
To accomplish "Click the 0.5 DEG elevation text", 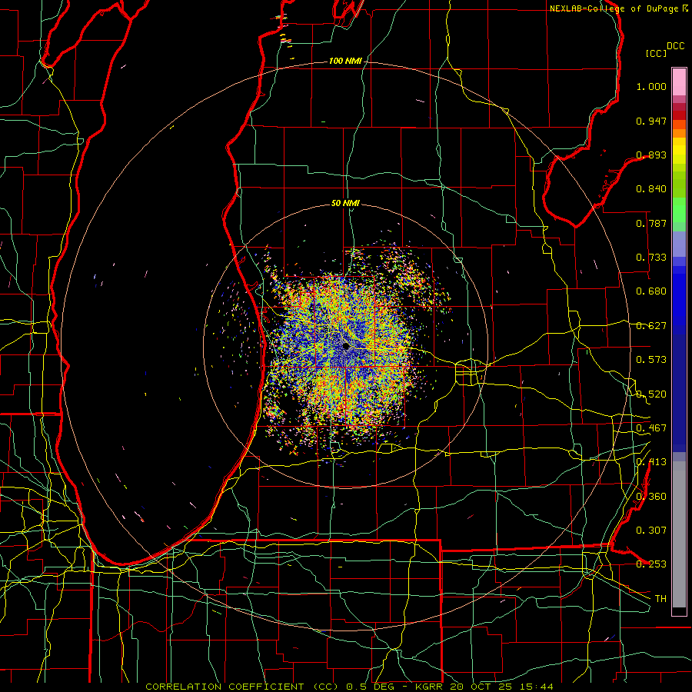I will (x=369, y=687).
